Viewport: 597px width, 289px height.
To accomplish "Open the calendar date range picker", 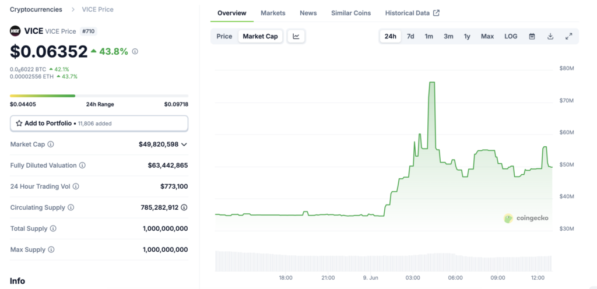I will (x=532, y=36).
